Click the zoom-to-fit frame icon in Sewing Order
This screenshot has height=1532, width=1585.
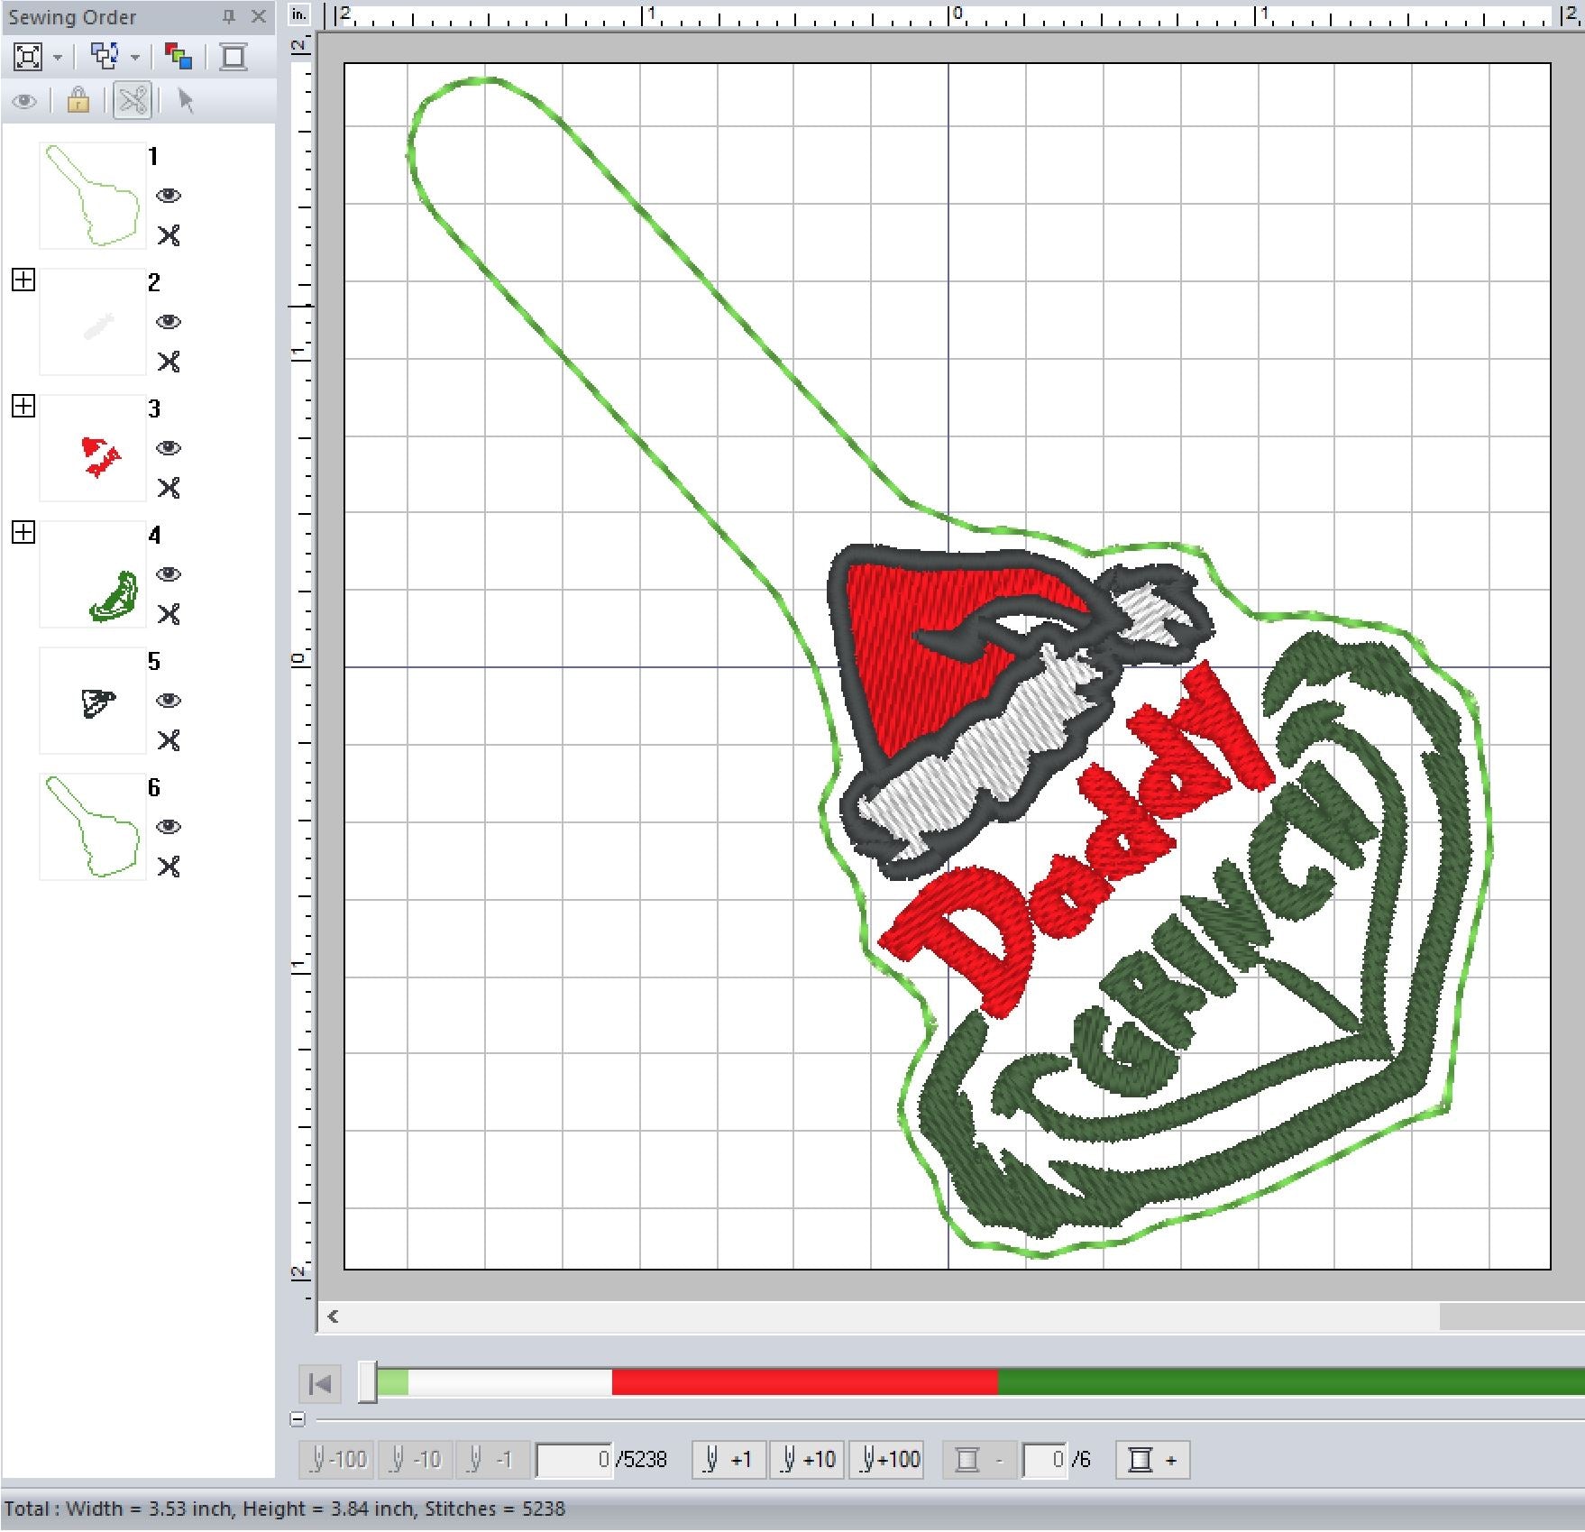[x=28, y=58]
